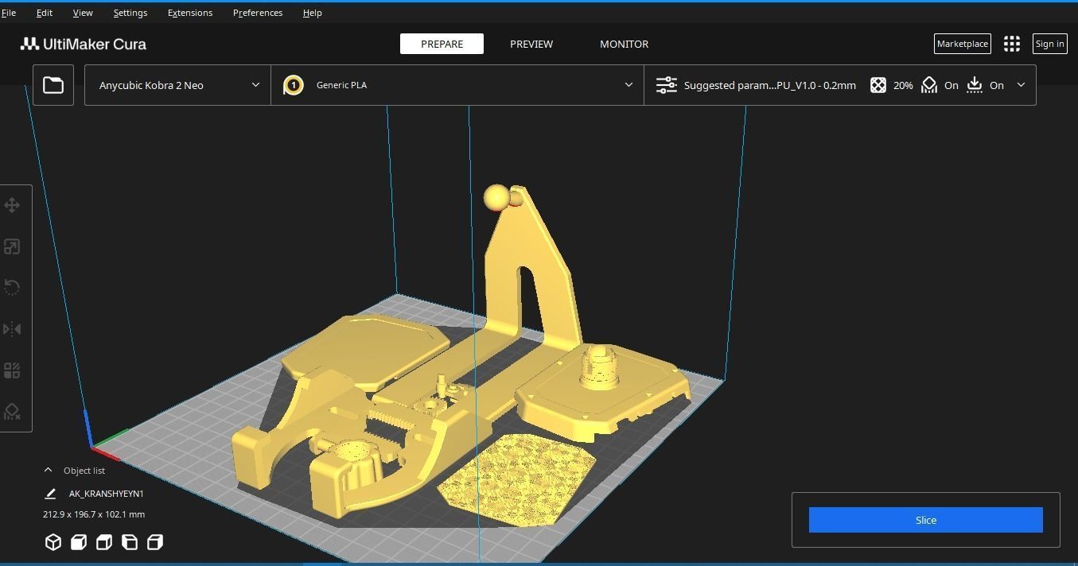Switch to the PREPARE stage
The height and width of the screenshot is (566, 1078).
442,44
